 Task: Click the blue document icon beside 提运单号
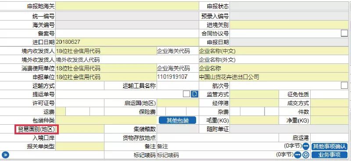[194, 94]
